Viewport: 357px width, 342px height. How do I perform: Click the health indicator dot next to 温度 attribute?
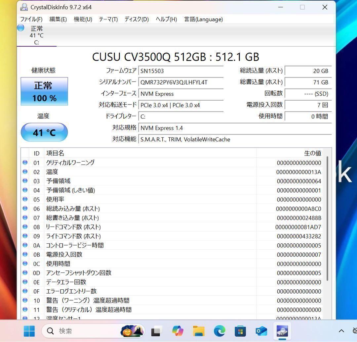pos(25,171)
